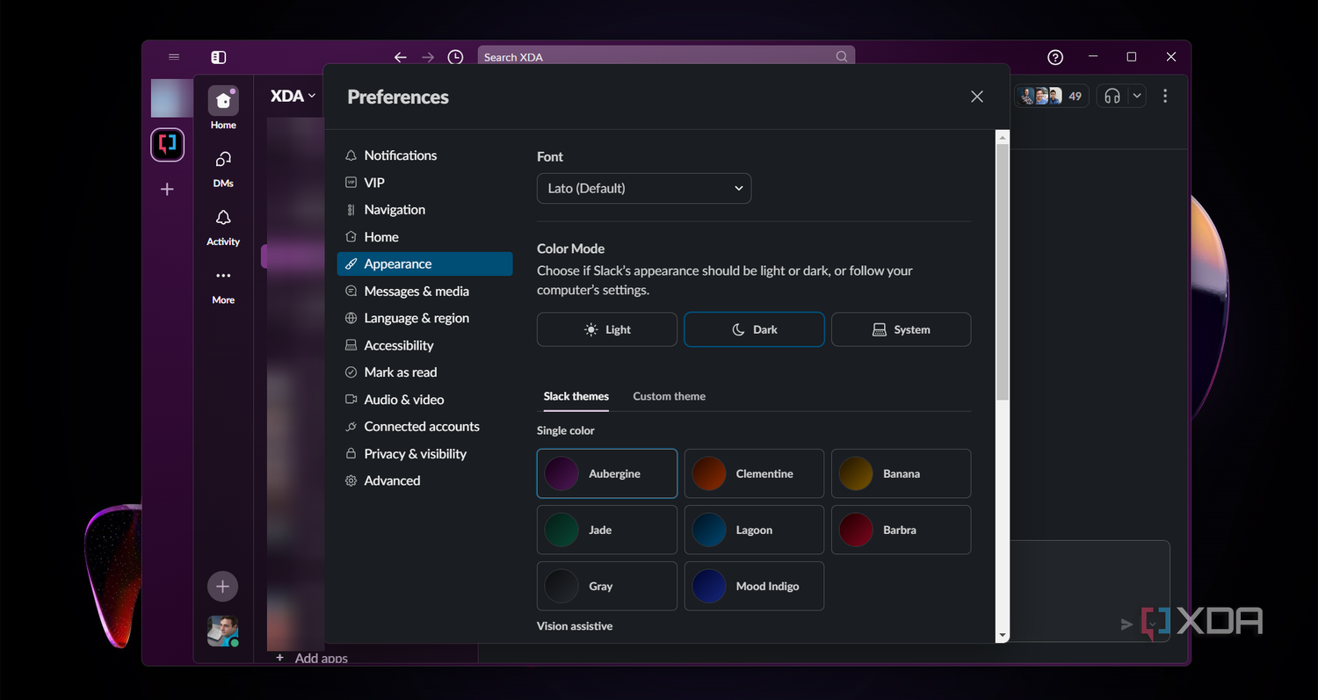Select Dark color mode
The image size is (1318, 700).
pyautogui.click(x=754, y=329)
